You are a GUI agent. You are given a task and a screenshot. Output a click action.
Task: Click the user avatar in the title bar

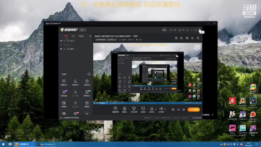(x=164, y=30)
